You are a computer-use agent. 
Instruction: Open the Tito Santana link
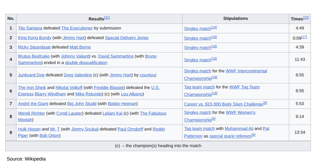30,28
